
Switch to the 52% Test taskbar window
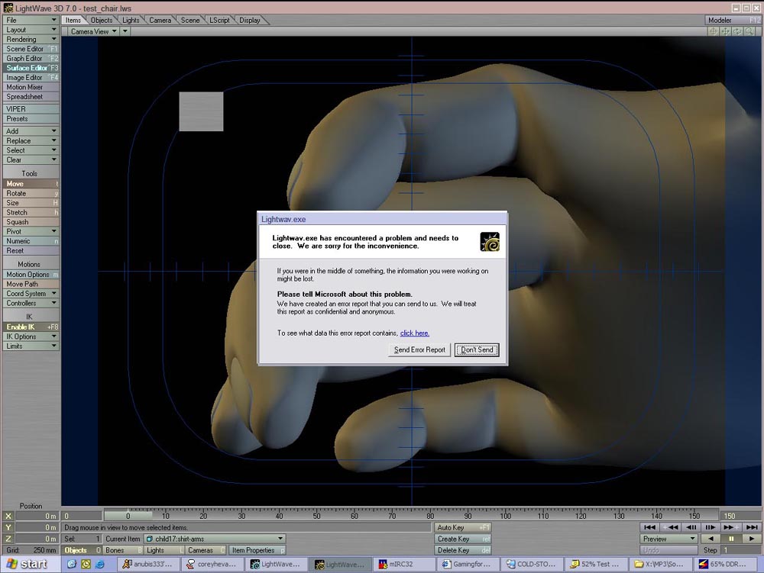[596, 565]
